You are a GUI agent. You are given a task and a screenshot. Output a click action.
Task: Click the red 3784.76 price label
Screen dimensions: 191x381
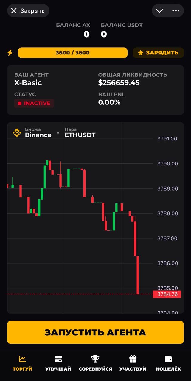point(167,294)
